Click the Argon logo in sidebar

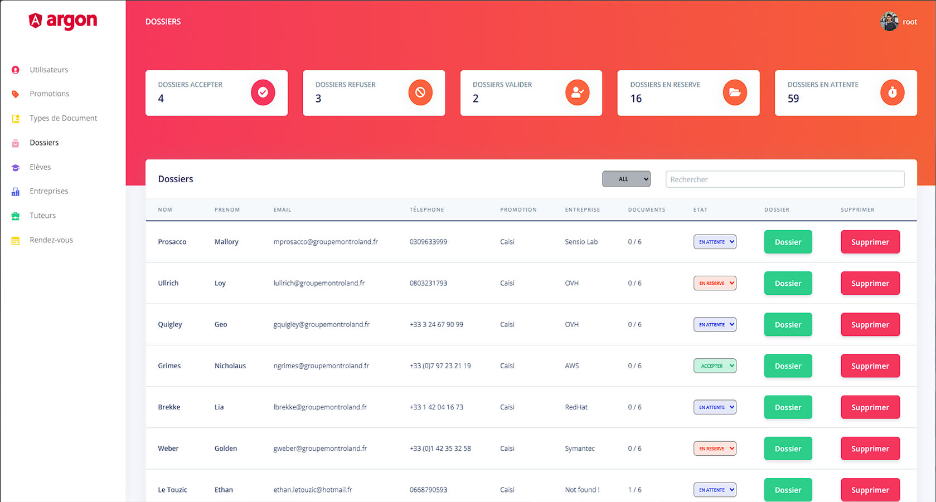[62, 21]
